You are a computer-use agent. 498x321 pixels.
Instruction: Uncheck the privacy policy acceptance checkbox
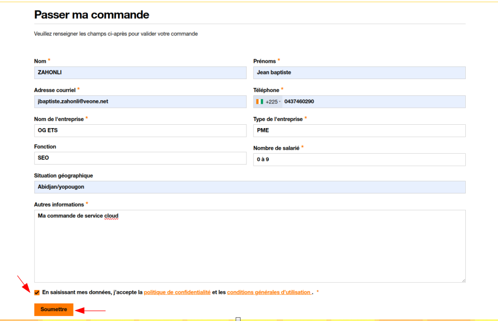pyautogui.click(x=37, y=293)
